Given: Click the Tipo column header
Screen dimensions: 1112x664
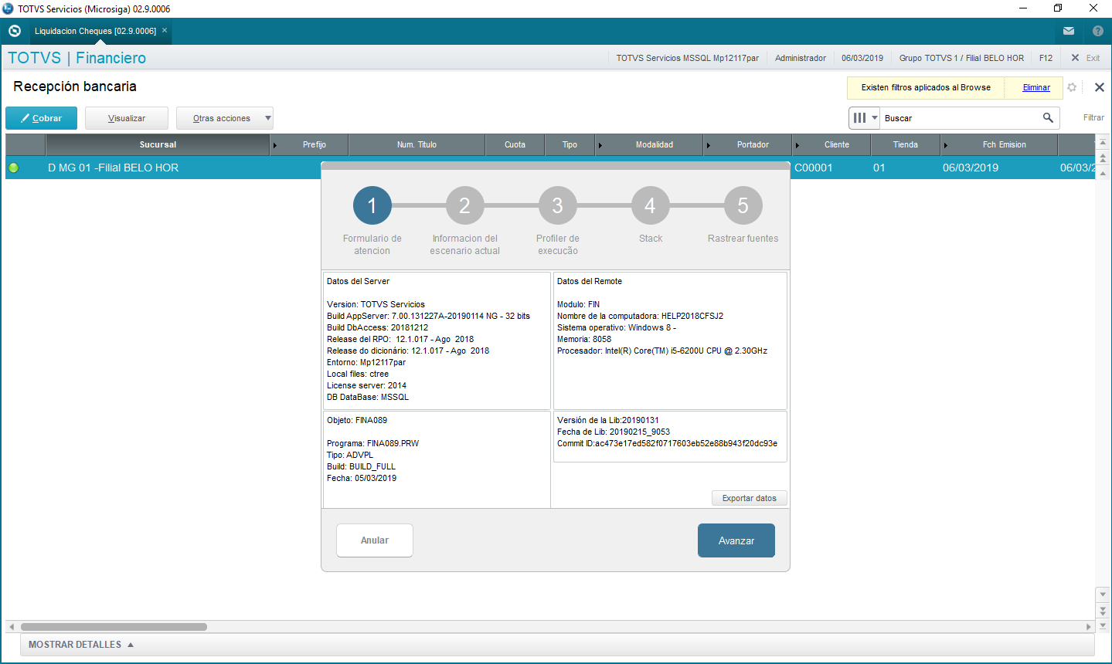Looking at the screenshot, I should (x=570, y=144).
